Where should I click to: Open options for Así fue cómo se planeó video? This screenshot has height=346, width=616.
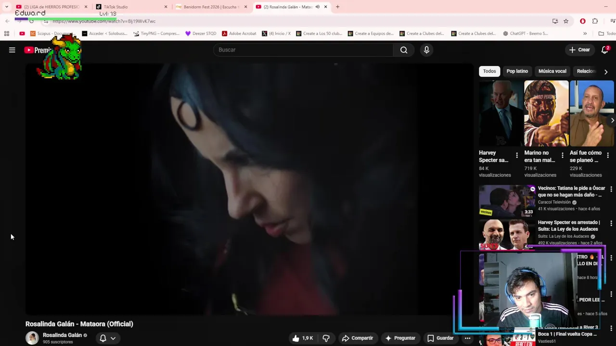608,155
